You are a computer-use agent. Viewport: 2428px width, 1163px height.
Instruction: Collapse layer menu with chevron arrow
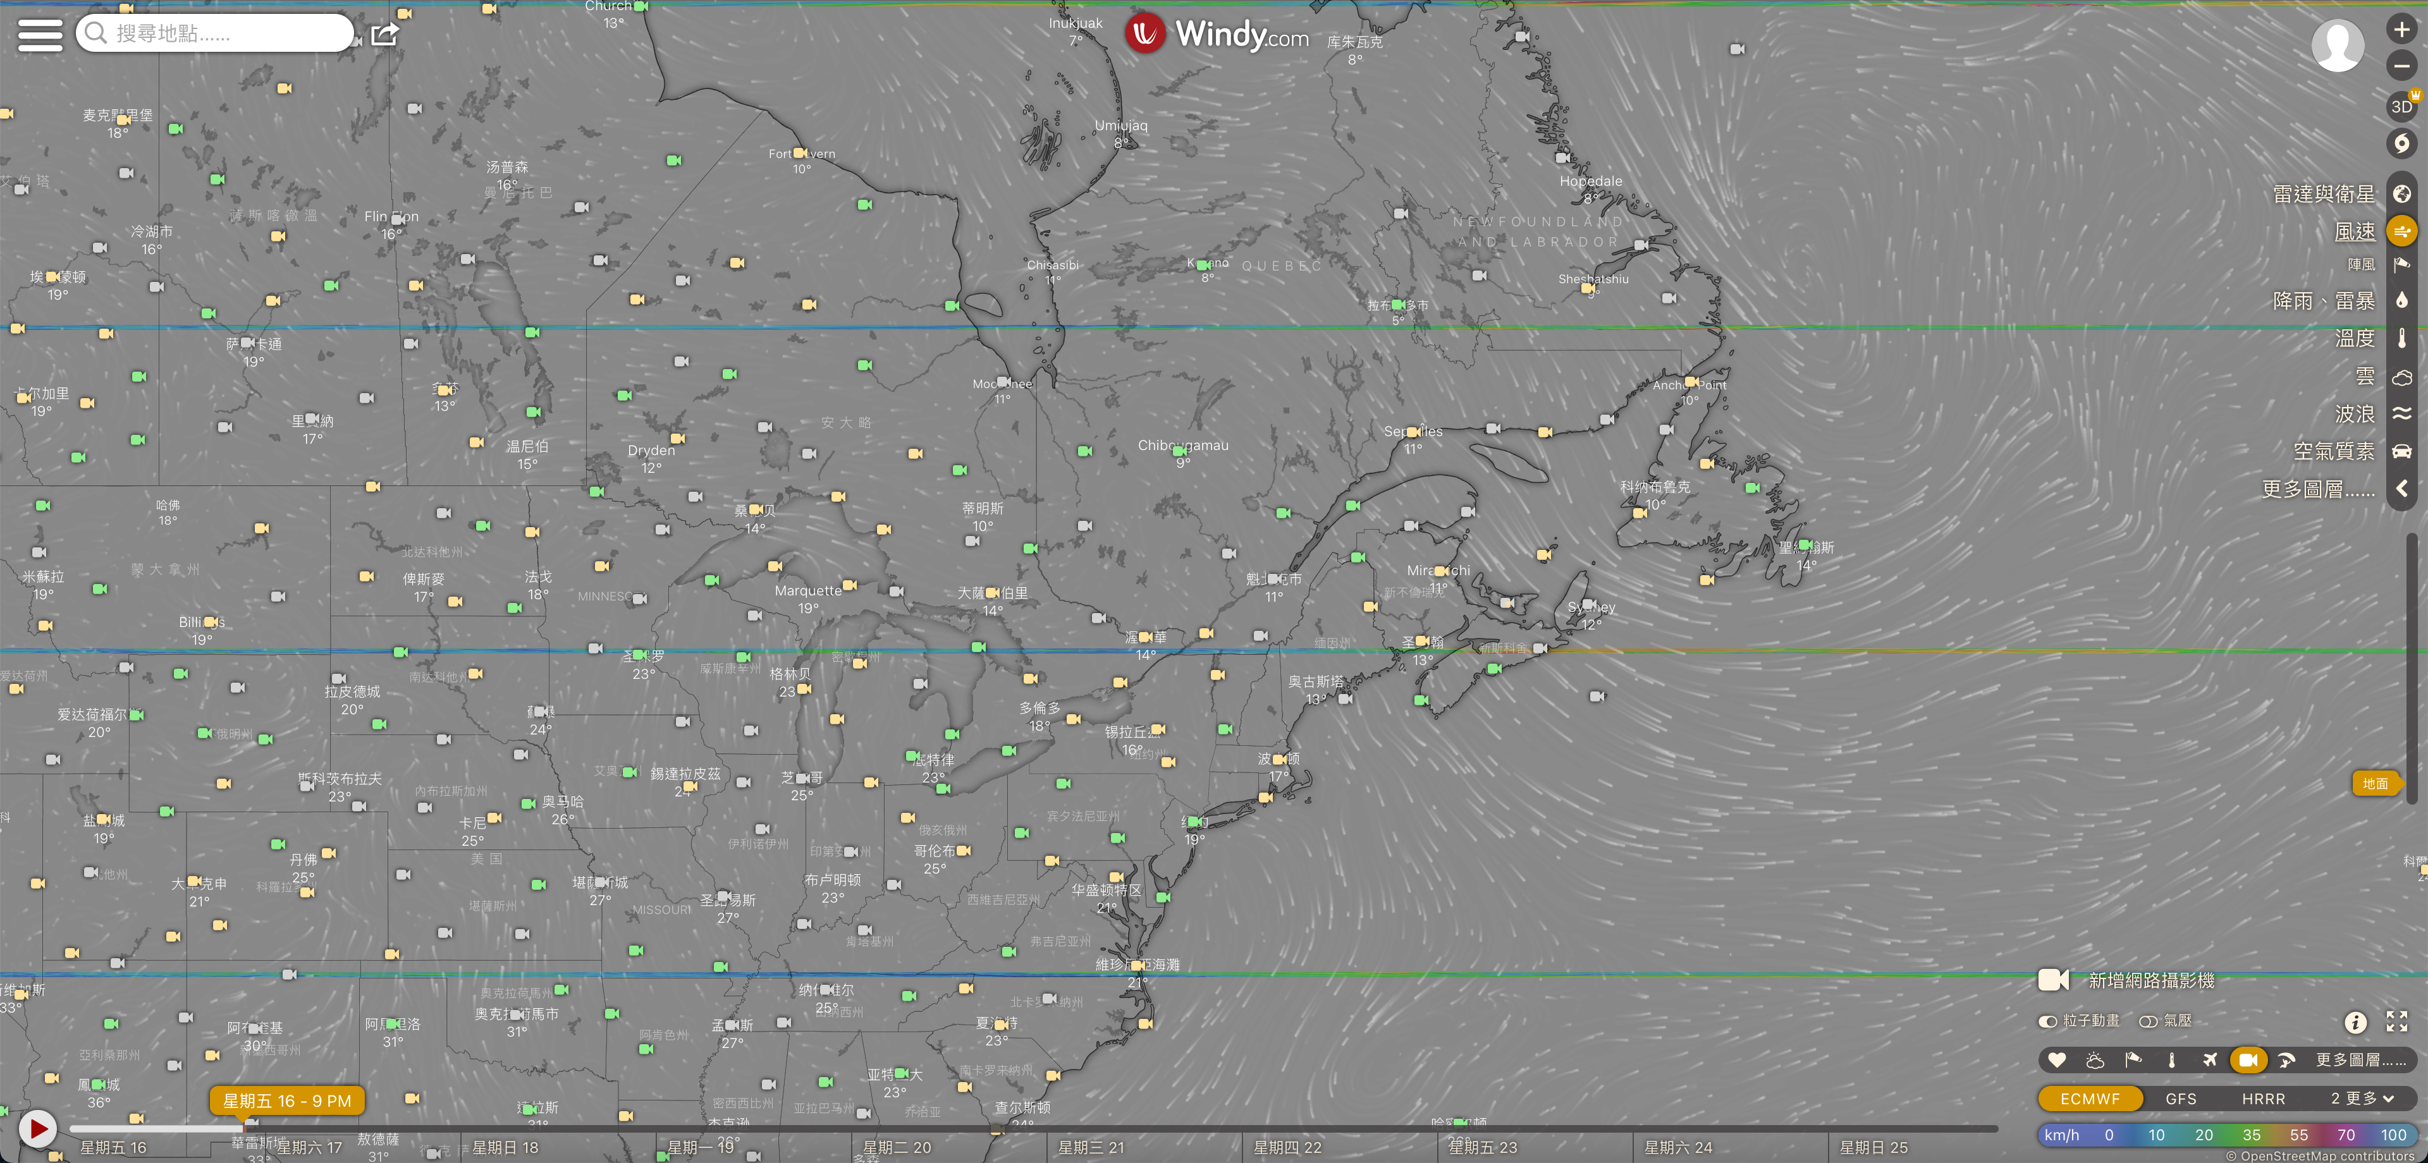(x=2401, y=488)
